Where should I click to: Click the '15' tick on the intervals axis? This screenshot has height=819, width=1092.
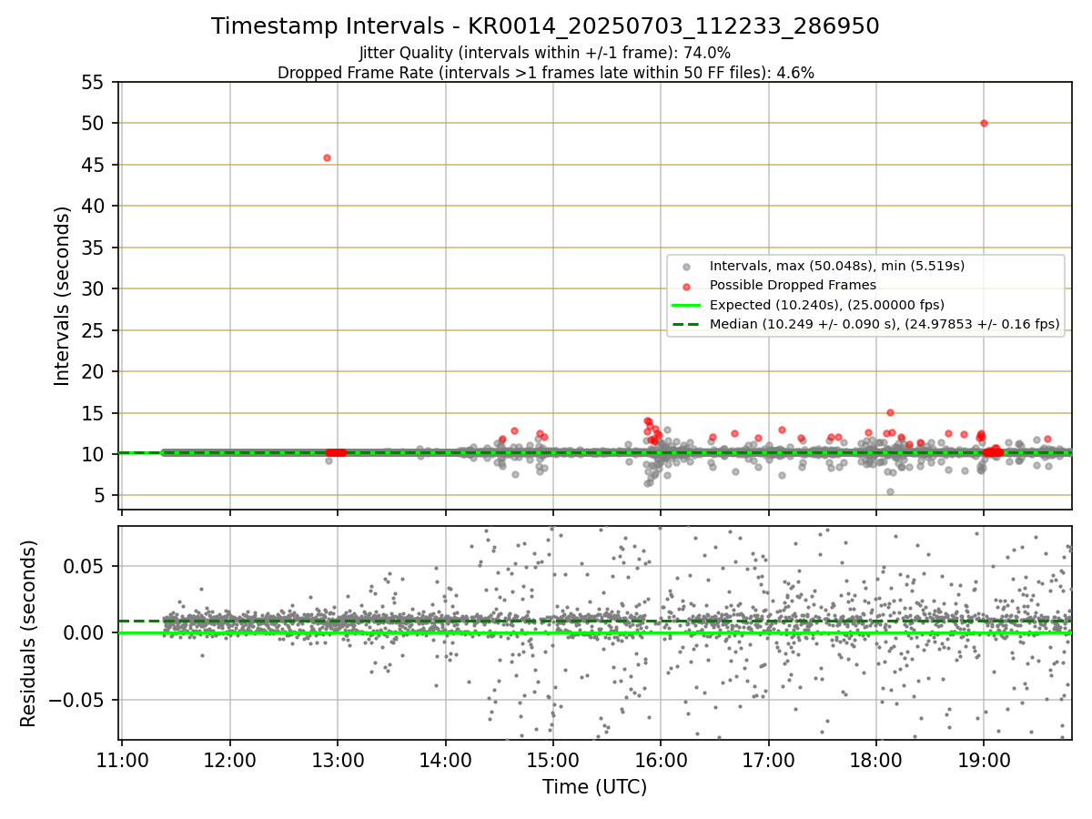[95, 413]
